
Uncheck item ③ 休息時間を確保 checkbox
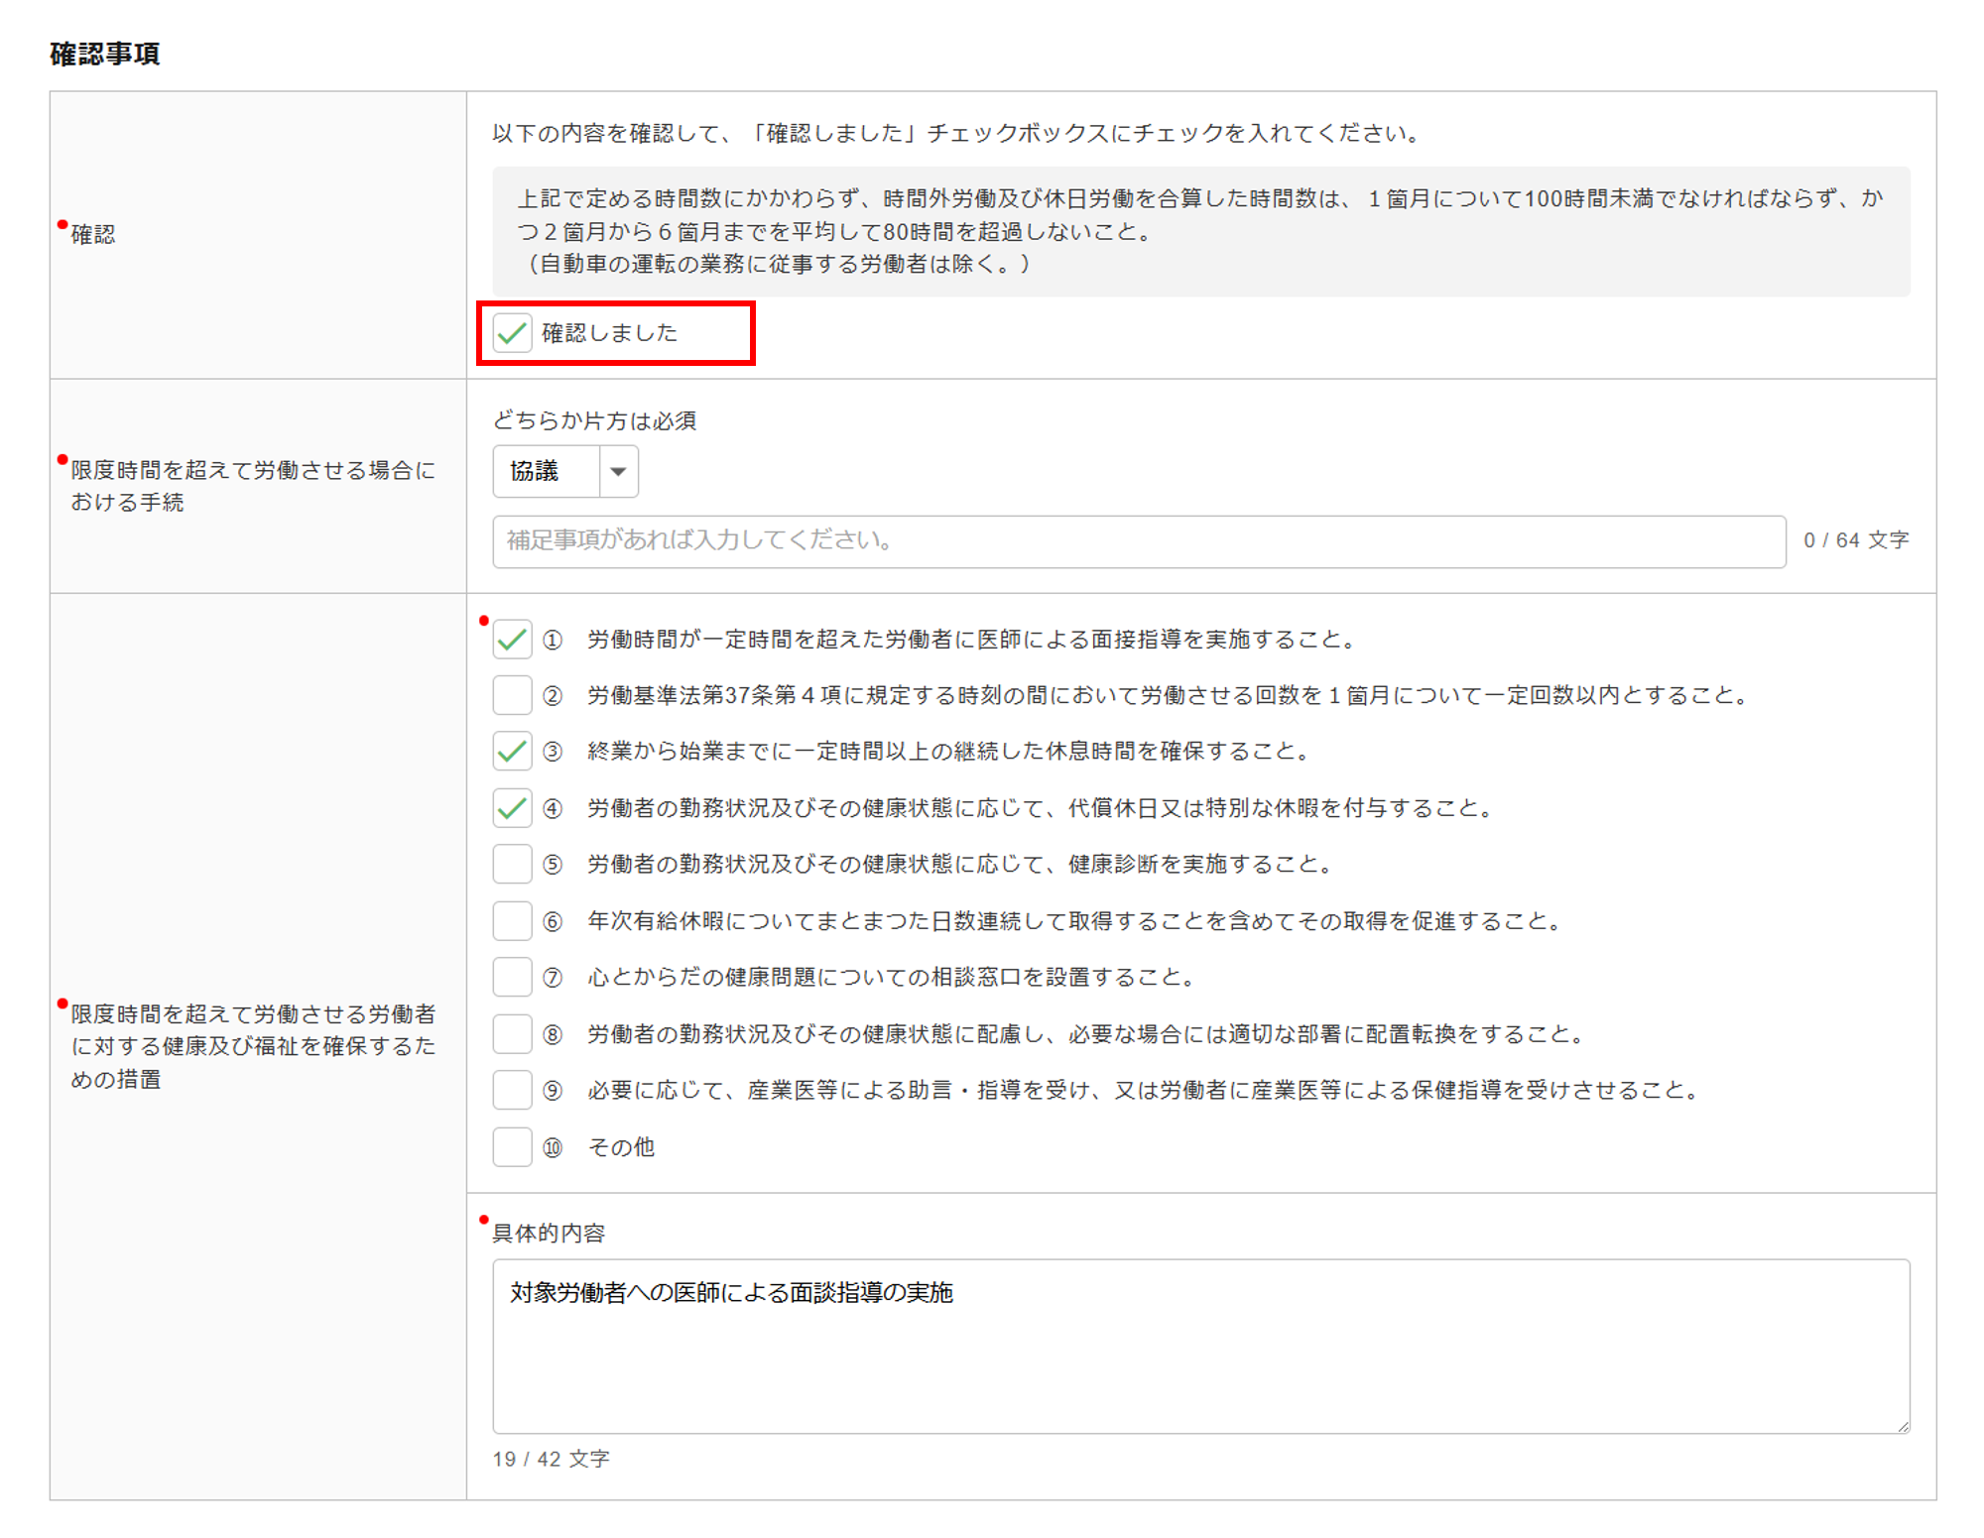pyautogui.click(x=512, y=752)
